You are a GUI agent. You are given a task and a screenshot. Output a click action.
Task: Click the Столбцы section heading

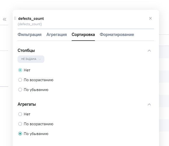point(26,51)
